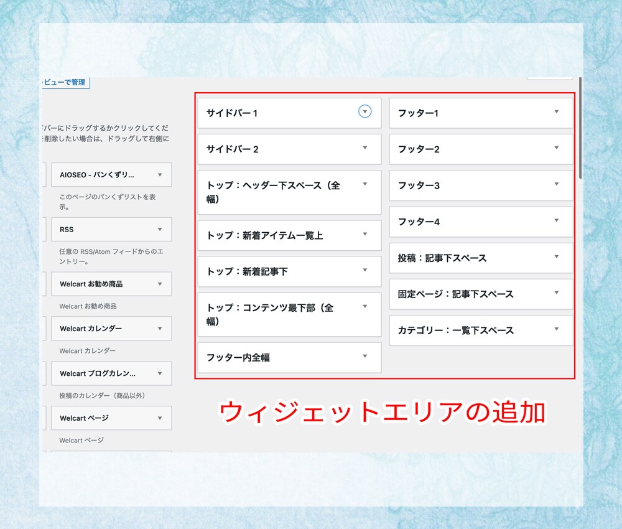Click トップ：ヘッダー下スペース（全幅） title text
The width and height of the screenshot is (622, 529).
tap(273, 192)
